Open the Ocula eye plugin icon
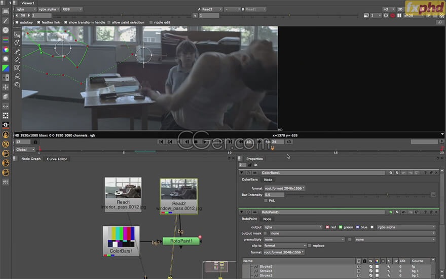The width and height of the screenshot is (446, 279). click(x=6, y=144)
